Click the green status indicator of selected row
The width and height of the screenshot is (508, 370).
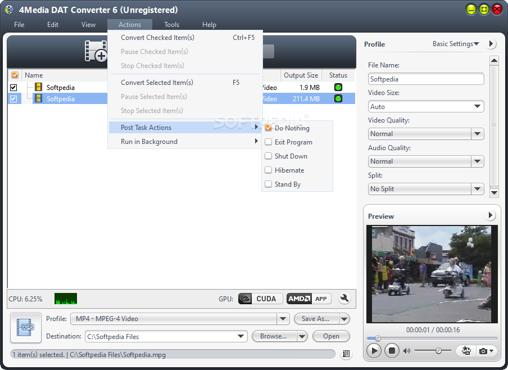coord(338,98)
